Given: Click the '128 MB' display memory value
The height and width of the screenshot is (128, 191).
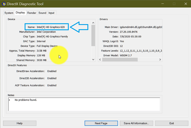Looking at the screenshot, I should point(41,55).
